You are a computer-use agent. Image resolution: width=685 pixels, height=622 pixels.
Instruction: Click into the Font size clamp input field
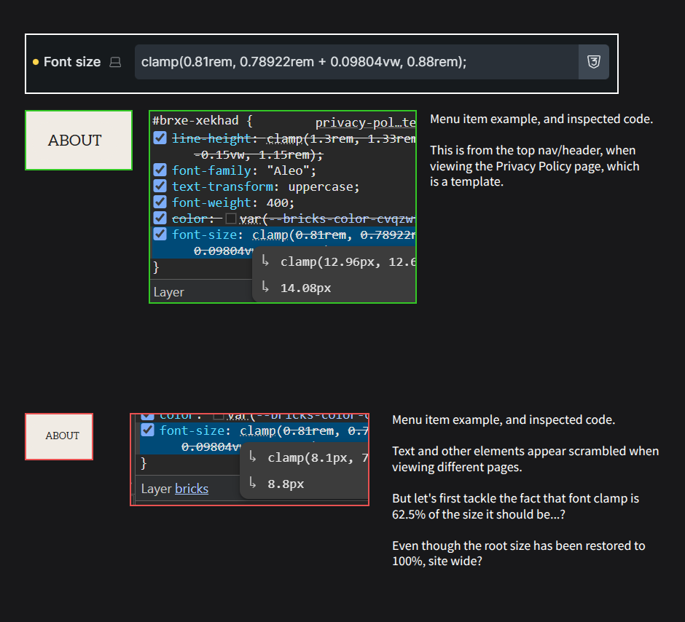(356, 63)
